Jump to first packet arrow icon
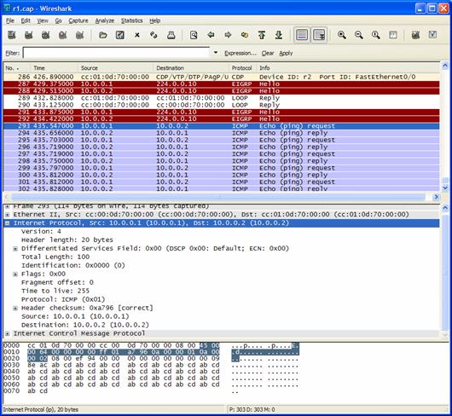The height and width of the screenshot is (416, 452). (x=262, y=35)
